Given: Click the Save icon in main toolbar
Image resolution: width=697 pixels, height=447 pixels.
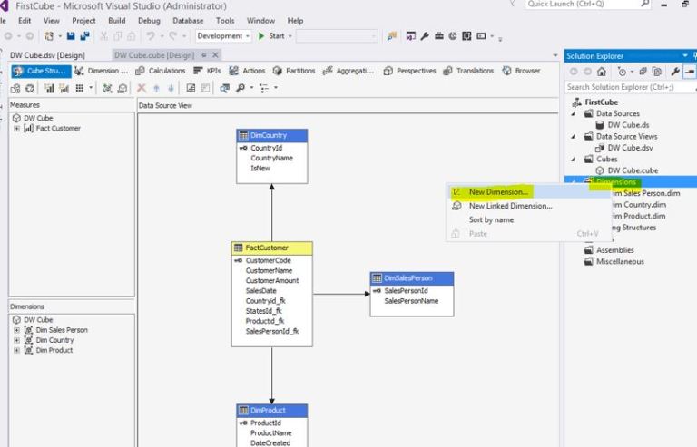Looking at the screenshot, I should (71, 36).
